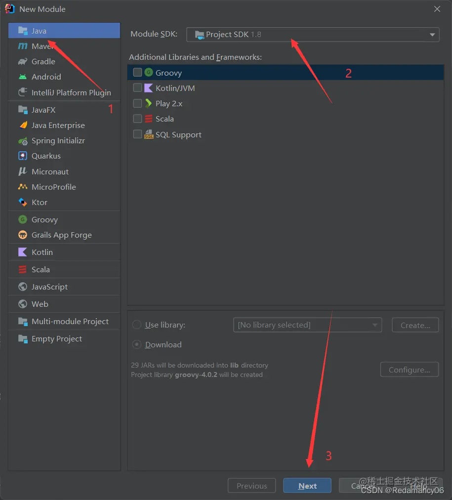Choose Gradle in the module list
Image resolution: width=452 pixels, height=500 pixels.
click(x=64, y=62)
